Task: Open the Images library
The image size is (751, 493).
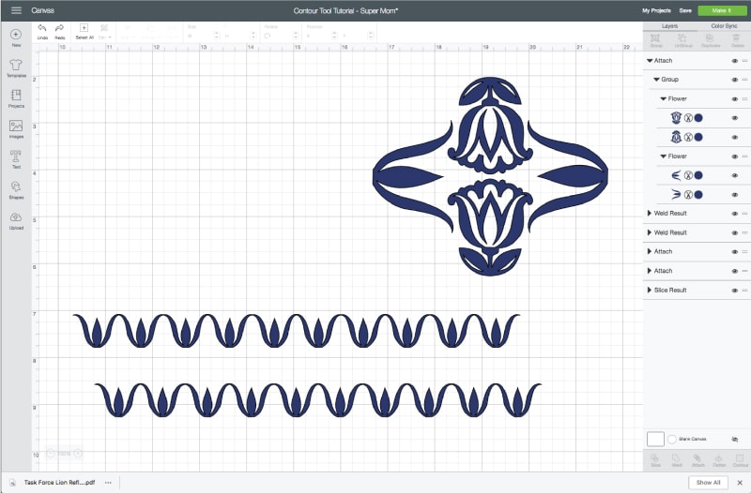Action: tap(16, 128)
